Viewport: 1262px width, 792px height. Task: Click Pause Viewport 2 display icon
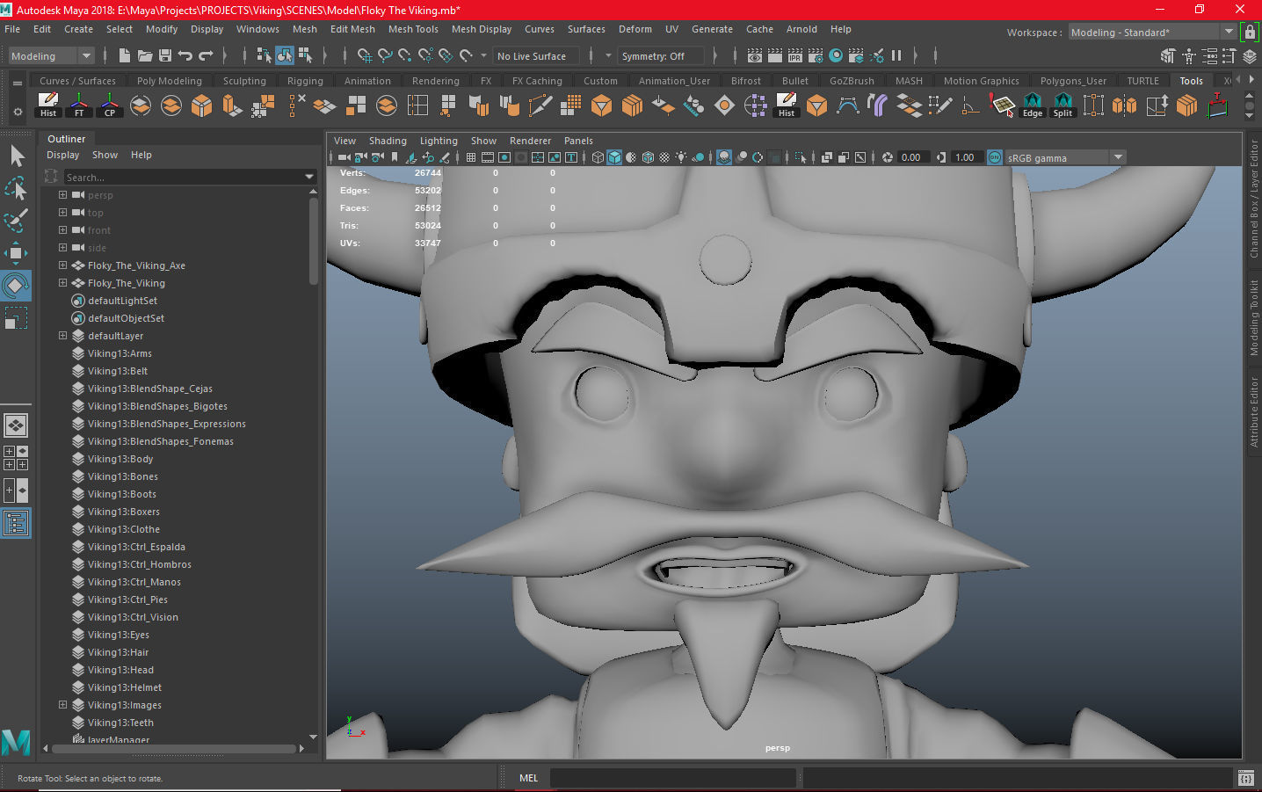pyautogui.click(x=896, y=55)
